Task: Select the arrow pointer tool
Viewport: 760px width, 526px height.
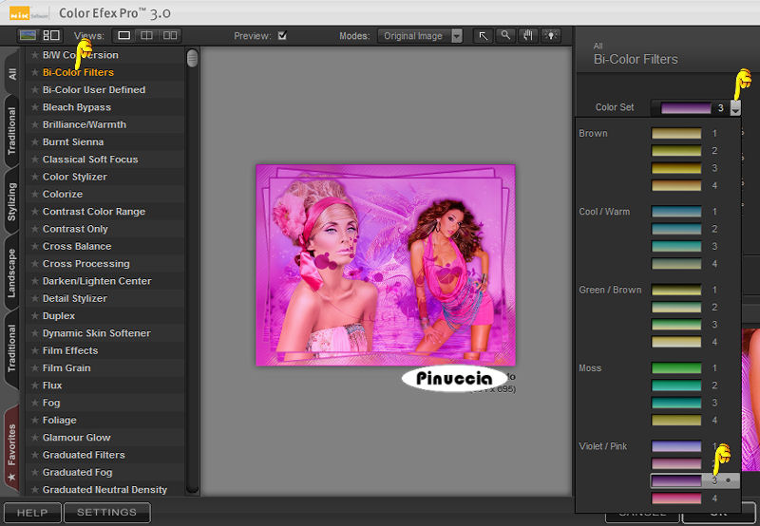Action: [484, 36]
